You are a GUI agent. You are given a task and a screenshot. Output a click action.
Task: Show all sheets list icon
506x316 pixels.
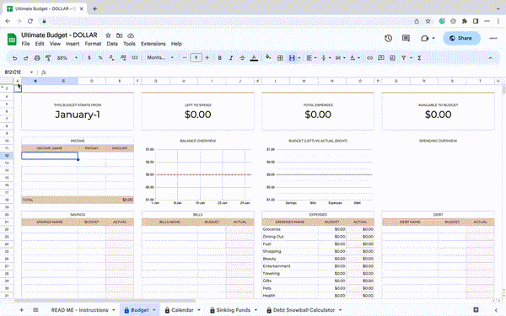(x=35, y=310)
